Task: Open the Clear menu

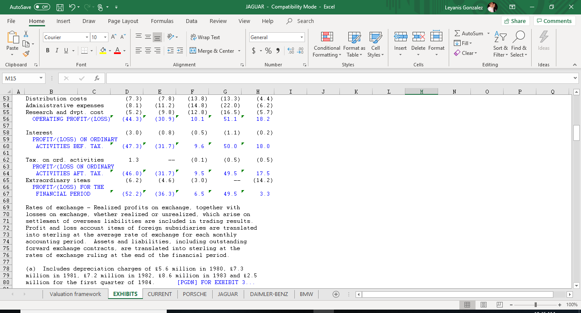Action: (x=466, y=53)
